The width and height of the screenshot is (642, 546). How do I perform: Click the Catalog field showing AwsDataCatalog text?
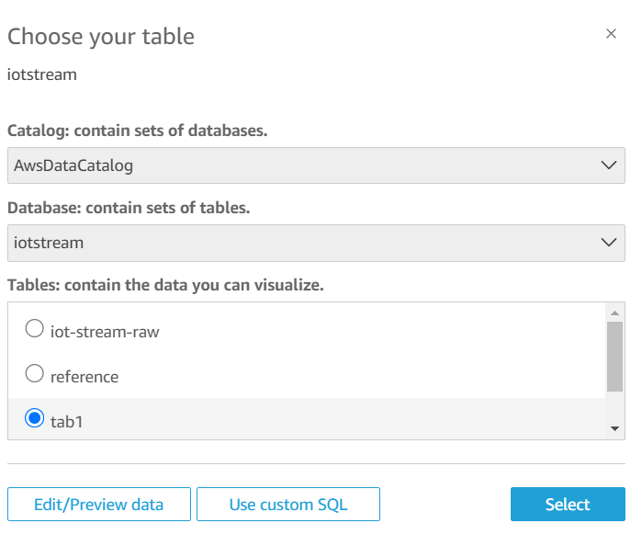tap(73, 165)
